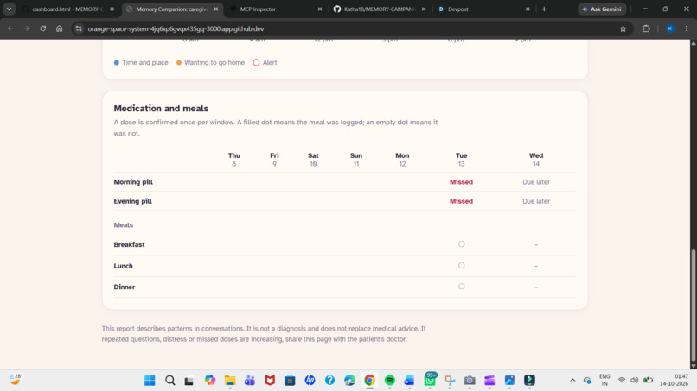Open the Chrome profile K avatar
Viewport: 697px width, 391px height.
[670, 28]
